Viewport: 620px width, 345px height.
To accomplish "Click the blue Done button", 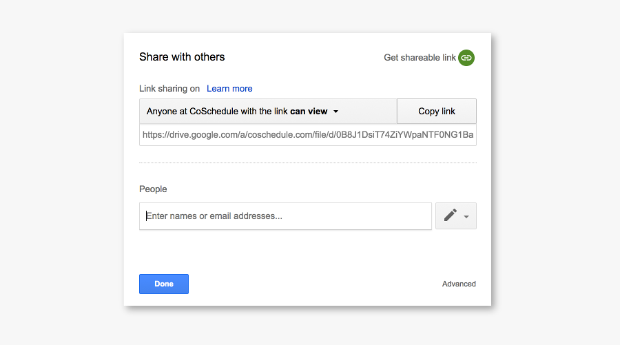I will pos(164,284).
